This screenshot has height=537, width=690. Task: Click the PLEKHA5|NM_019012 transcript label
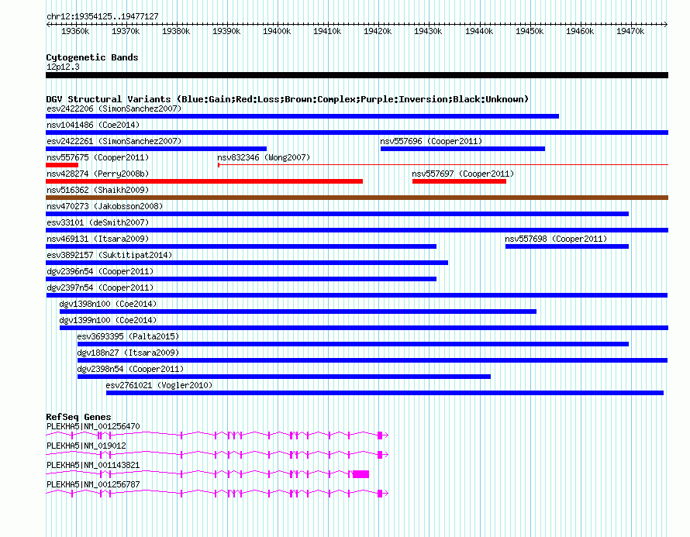86,446
